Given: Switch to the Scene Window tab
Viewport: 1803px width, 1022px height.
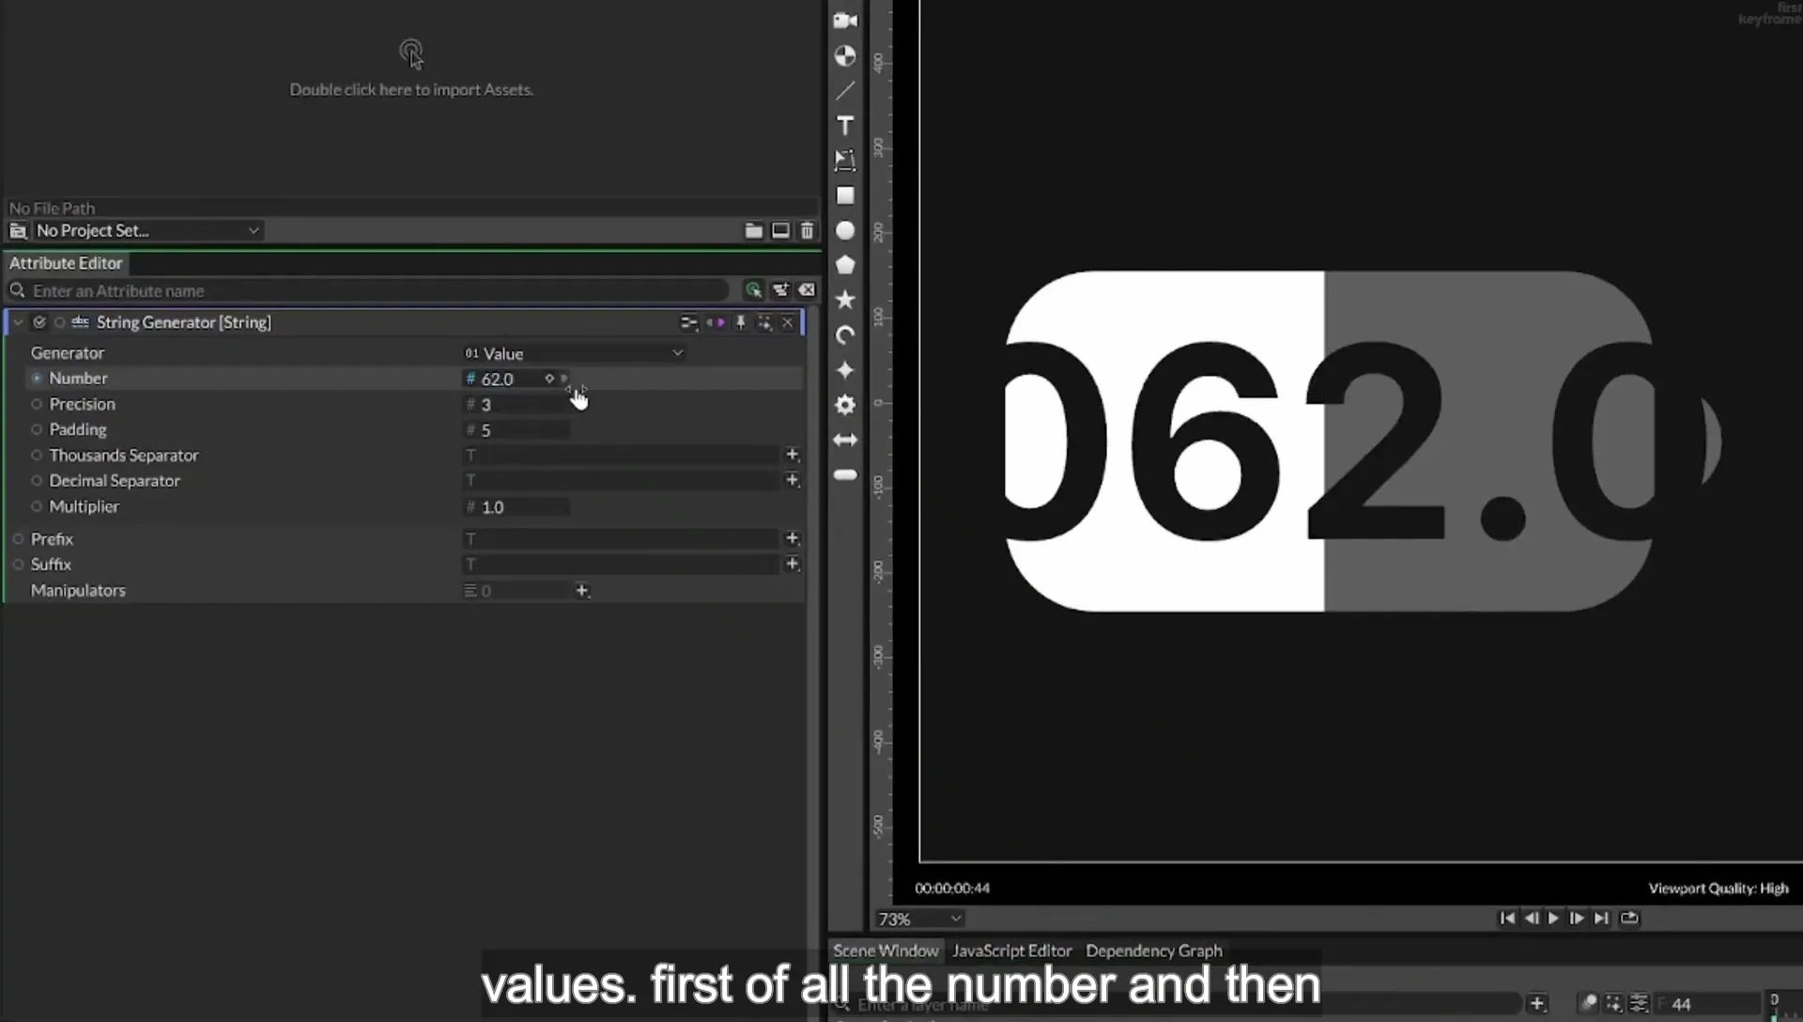Looking at the screenshot, I should tap(886, 951).
